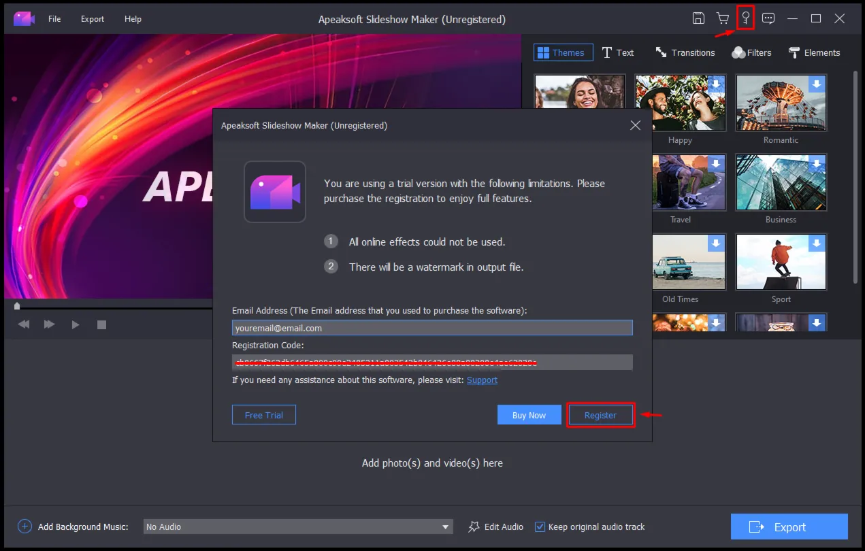Download the Travel theme via its arrow badge
This screenshot has height=551, width=865.
[717, 164]
